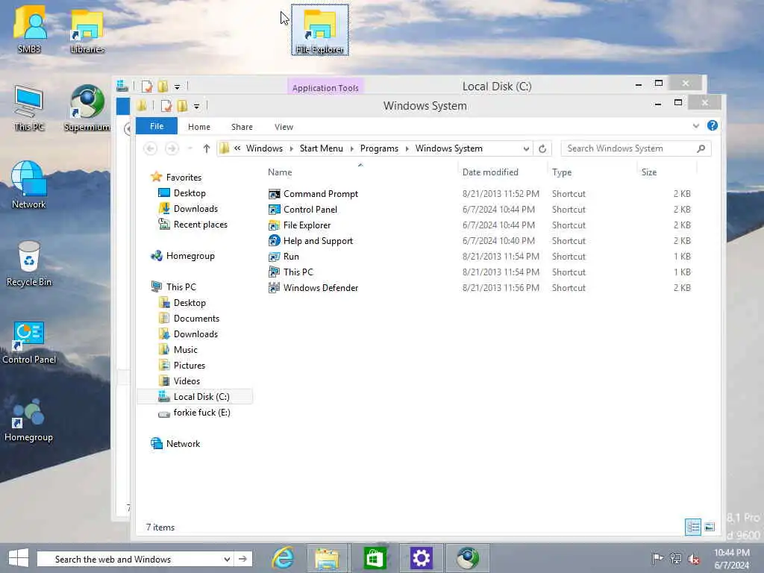This screenshot has width=764, height=573.
Task: Click the Properties quick access icon in Windows System
Action: (166, 106)
